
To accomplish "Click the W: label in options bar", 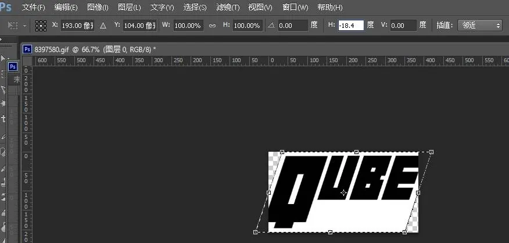I will point(166,24).
